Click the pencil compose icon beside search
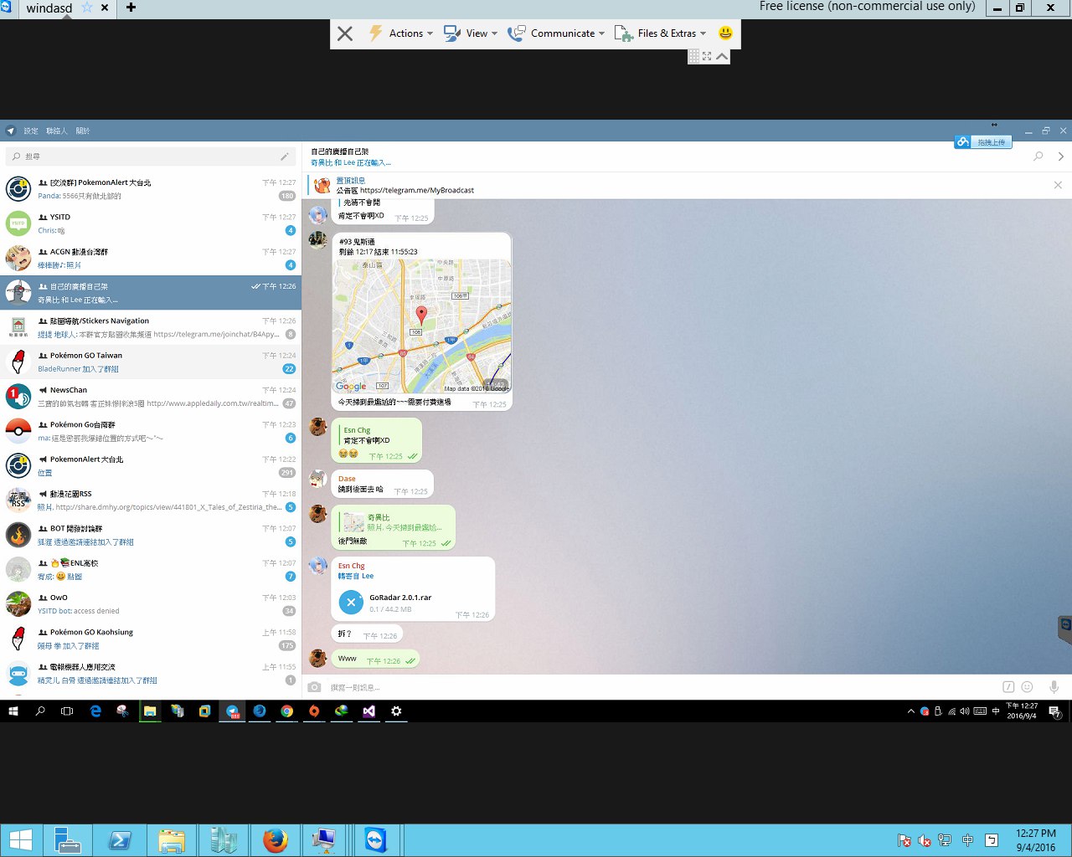1072x857 pixels. pyautogui.click(x=285, y=157)
